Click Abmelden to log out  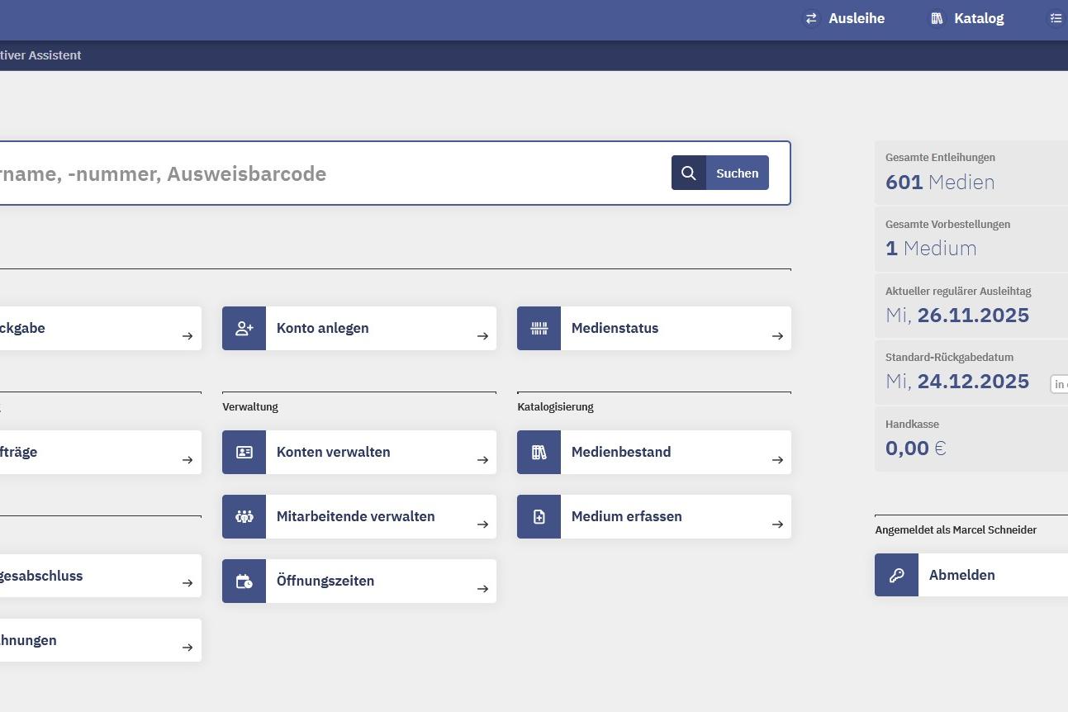tap(961, 575)
